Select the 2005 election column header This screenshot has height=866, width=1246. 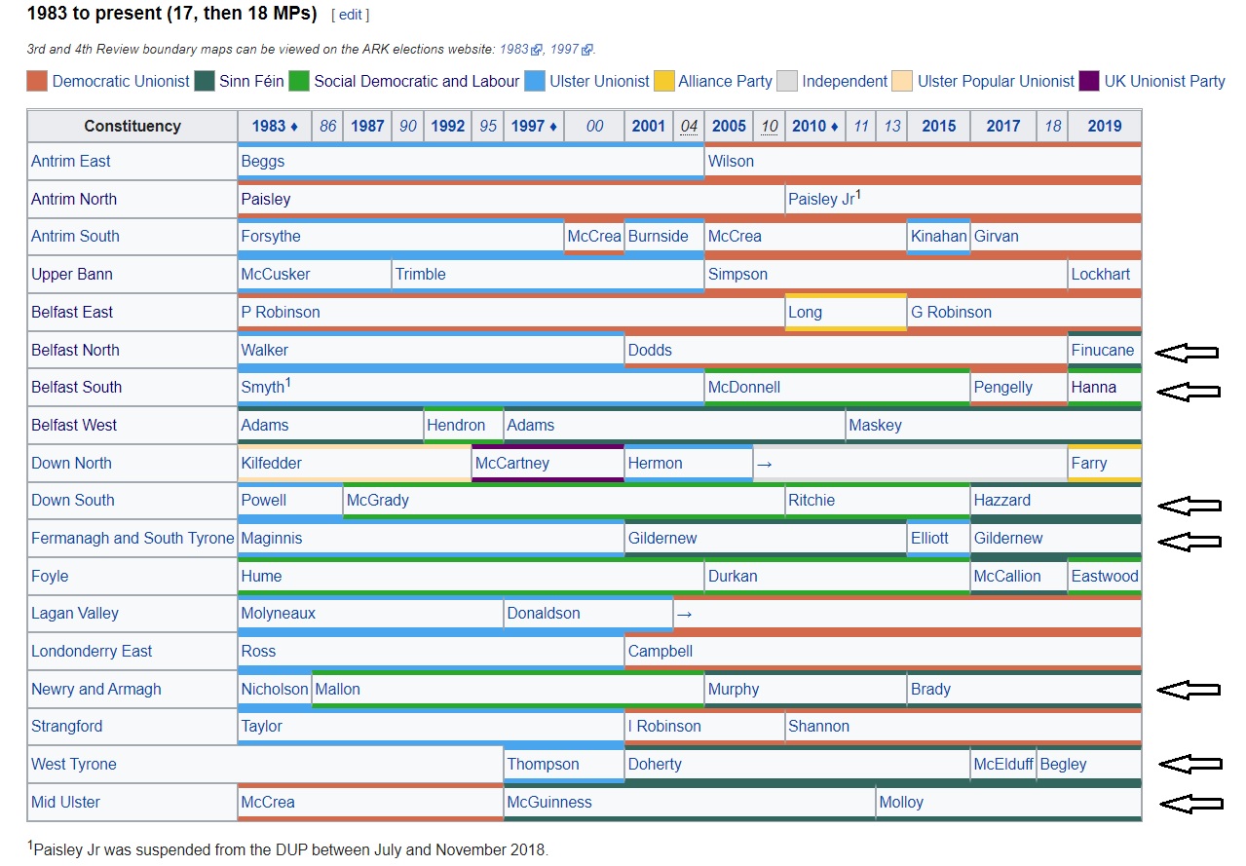729,126
